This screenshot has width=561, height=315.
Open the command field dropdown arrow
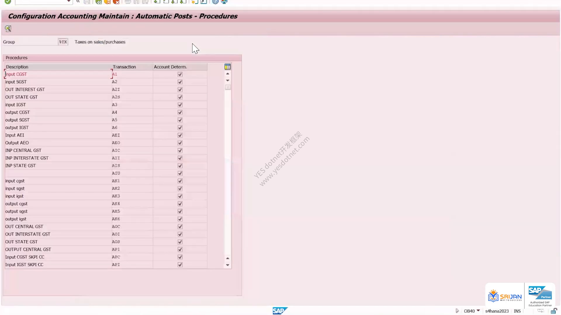point(69,2)
